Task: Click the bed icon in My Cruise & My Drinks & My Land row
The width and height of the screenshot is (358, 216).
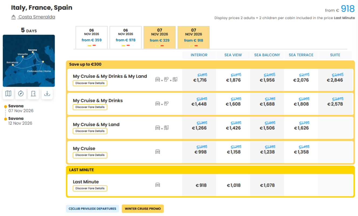Action: (x=158, y=79)
